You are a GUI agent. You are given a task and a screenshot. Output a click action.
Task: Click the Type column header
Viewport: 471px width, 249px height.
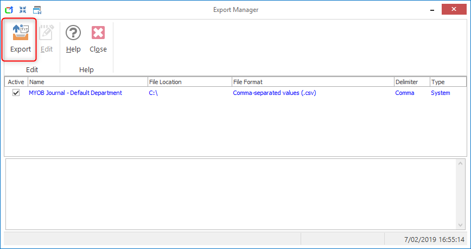tap(447, 82)
